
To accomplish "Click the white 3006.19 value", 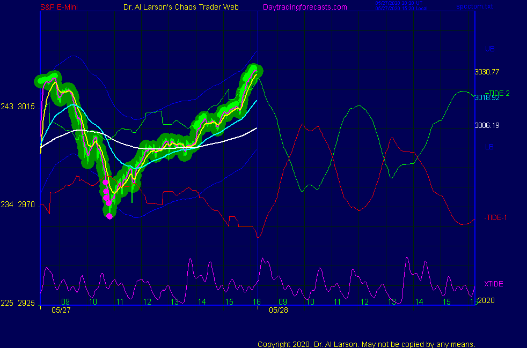I will click(x=487, y=125).
